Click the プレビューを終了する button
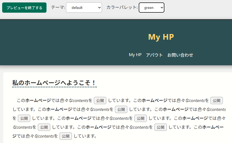 (x=24, y=8)
